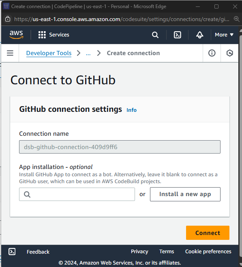The width and height of the screenshot is (242, 267).
Task: Open CloudShell icon in footer
Action: [12, 252]
